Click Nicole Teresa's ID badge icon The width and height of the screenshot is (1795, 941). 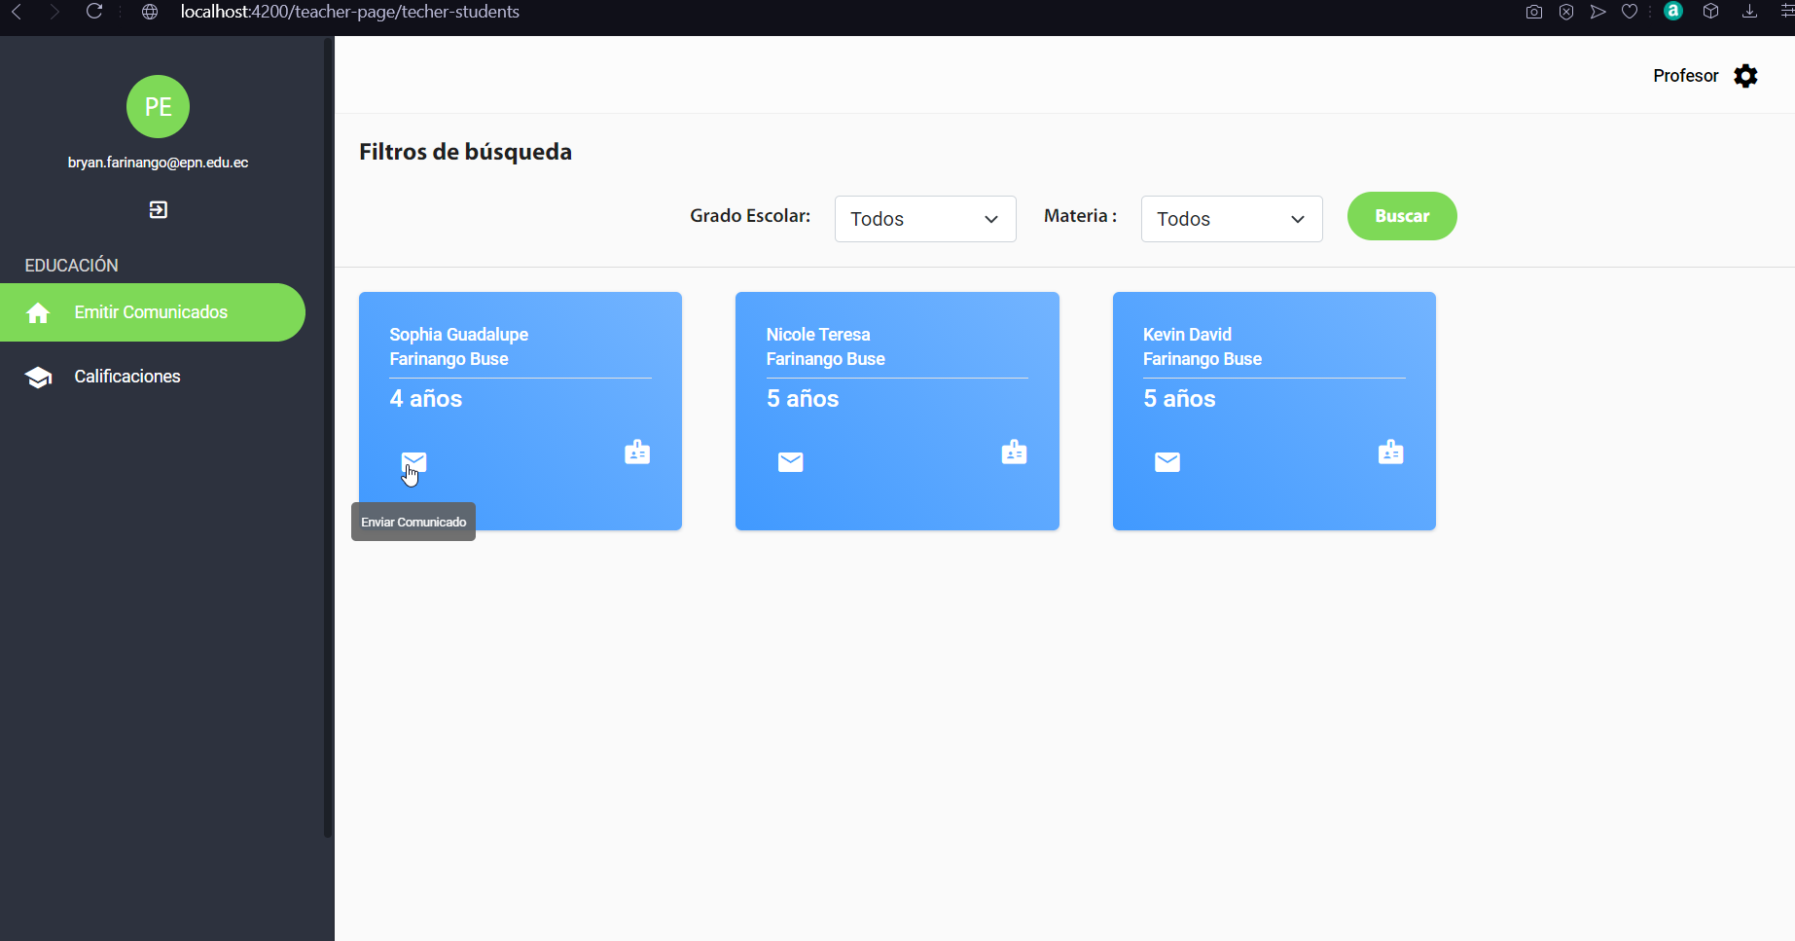[1014, 452]
